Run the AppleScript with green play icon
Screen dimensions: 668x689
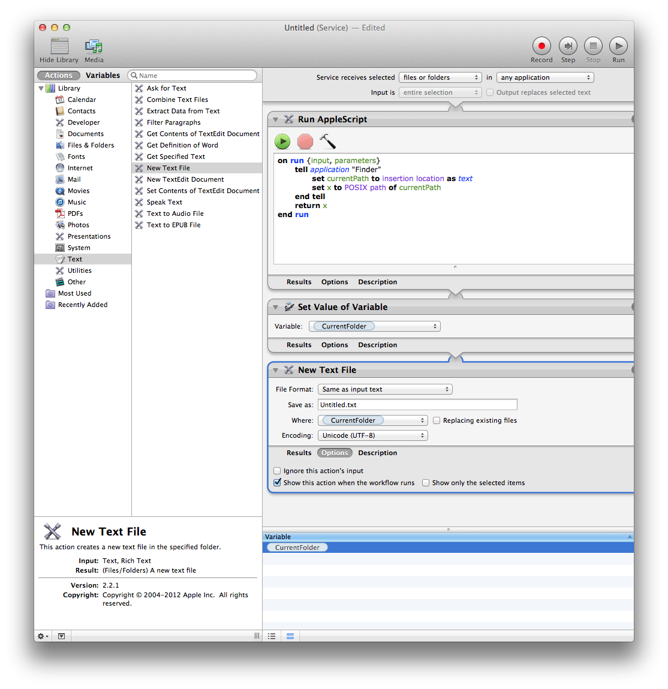coord(282,142)
